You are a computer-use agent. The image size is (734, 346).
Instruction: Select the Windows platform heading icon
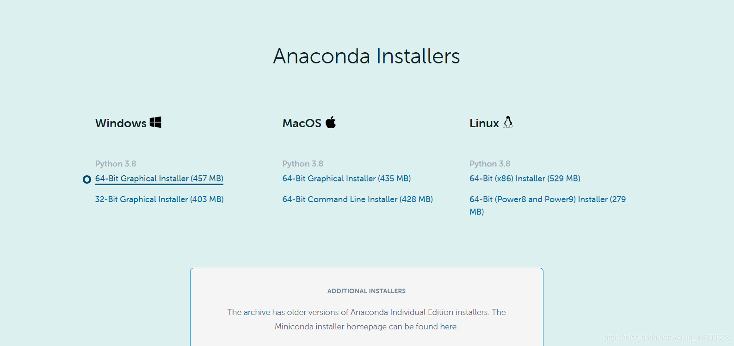[x=155, y=122]
